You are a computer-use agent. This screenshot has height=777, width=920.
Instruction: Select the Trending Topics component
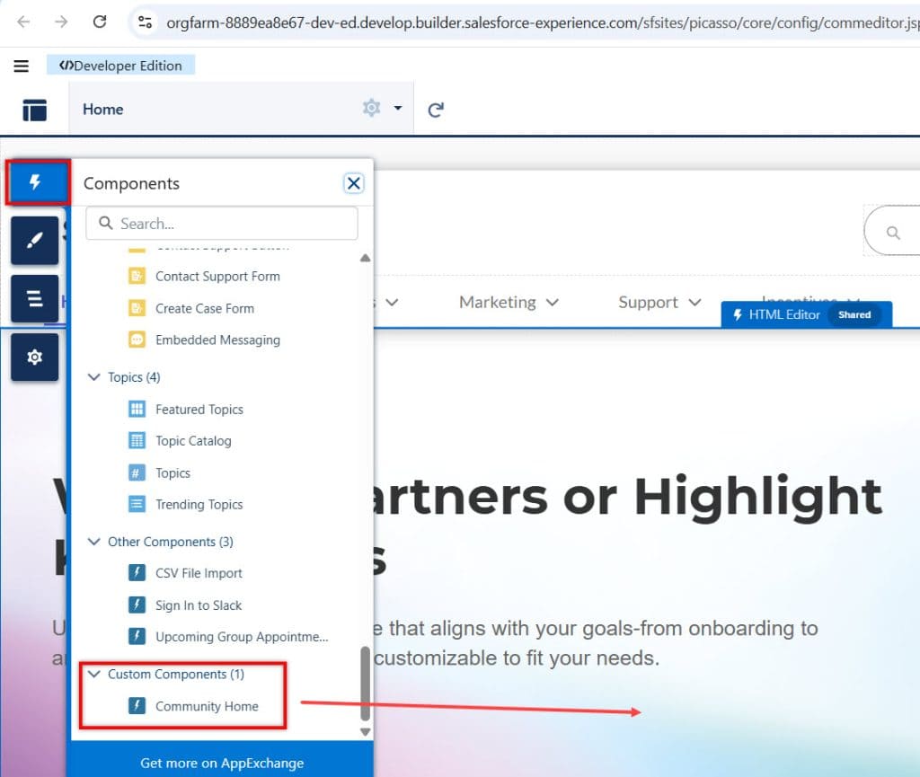pyautogui.click(x=199, y=504)
